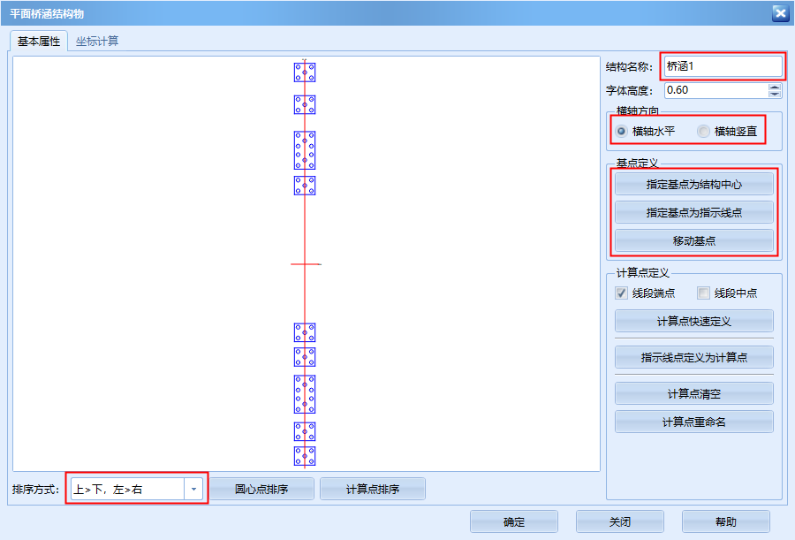Screen dimensions: 795x540
Task: Select the 基本属性 tab
Action: (x=38, y=41)
